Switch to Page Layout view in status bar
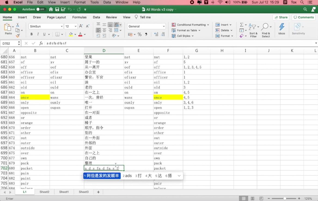 coord(252,199)
